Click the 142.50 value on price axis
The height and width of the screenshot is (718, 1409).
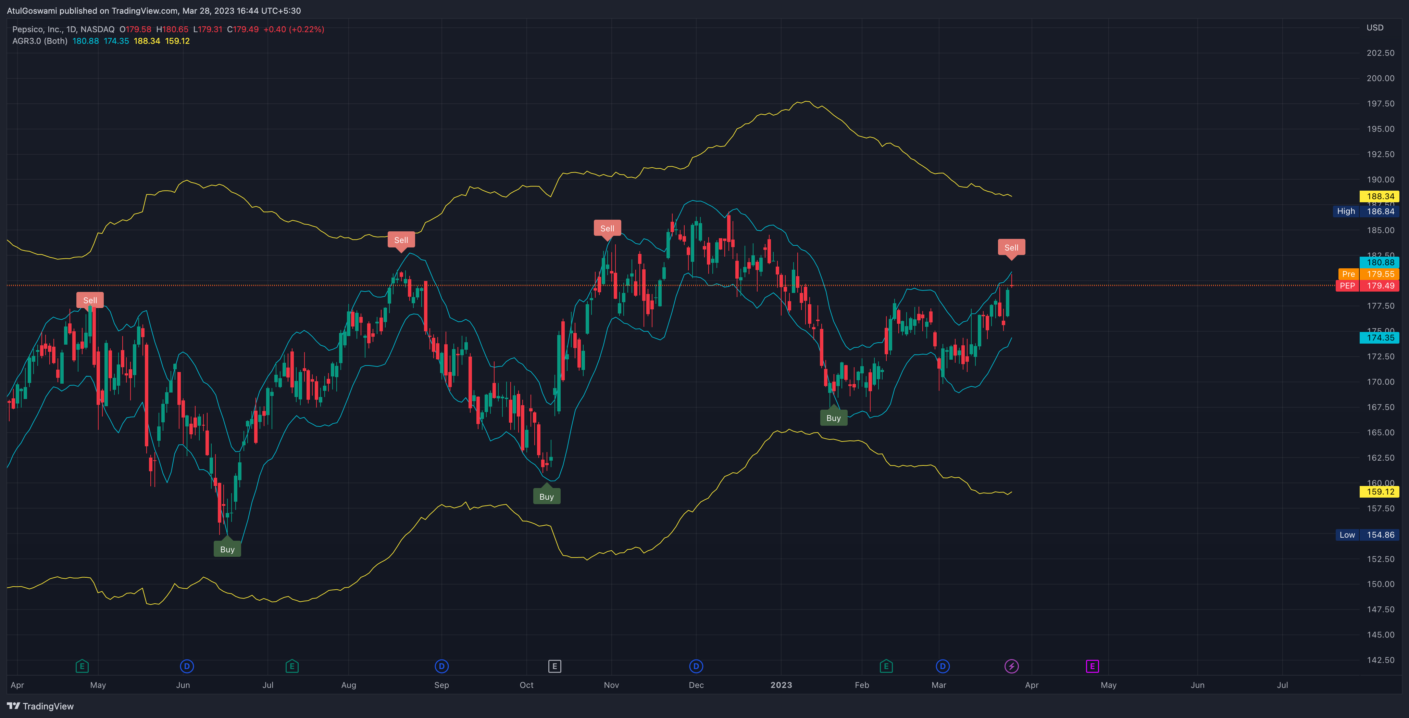[x=1381, y=660]
